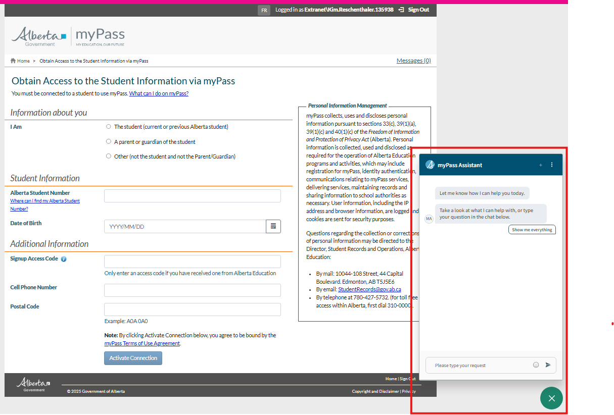Open the emoji picker in chat
The image size is (614, 415).
tap(536, 365)
